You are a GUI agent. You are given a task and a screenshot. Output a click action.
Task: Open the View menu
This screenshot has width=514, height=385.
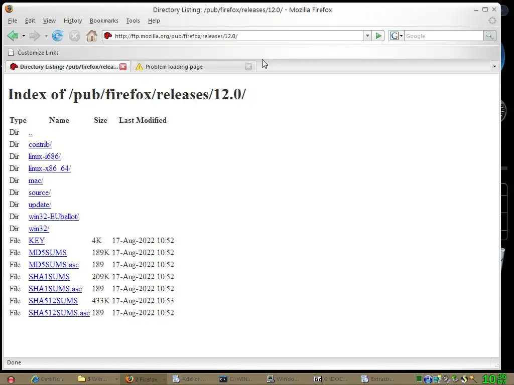pos(49,21)
